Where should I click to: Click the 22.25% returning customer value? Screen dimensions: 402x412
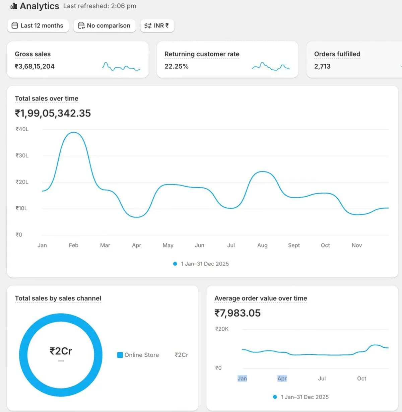click(177, 66)
